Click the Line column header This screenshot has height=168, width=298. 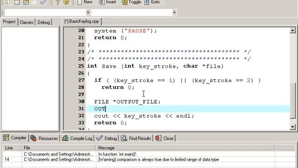(x=12, y=148)
